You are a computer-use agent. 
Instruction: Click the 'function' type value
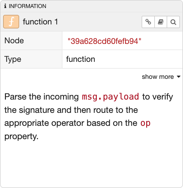point(81,59)
